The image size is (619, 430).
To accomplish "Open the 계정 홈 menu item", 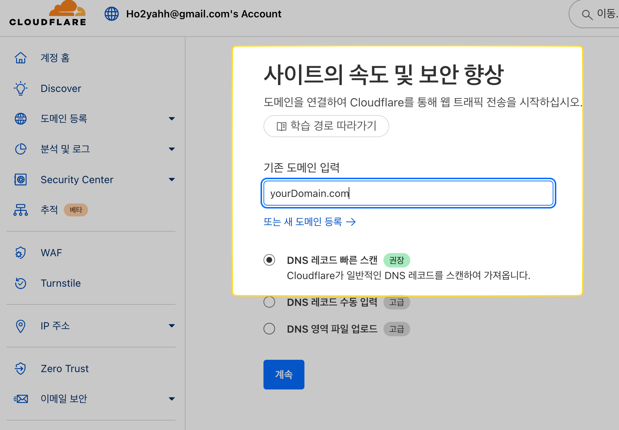I will pyautogui.click(x=55, y=58).
